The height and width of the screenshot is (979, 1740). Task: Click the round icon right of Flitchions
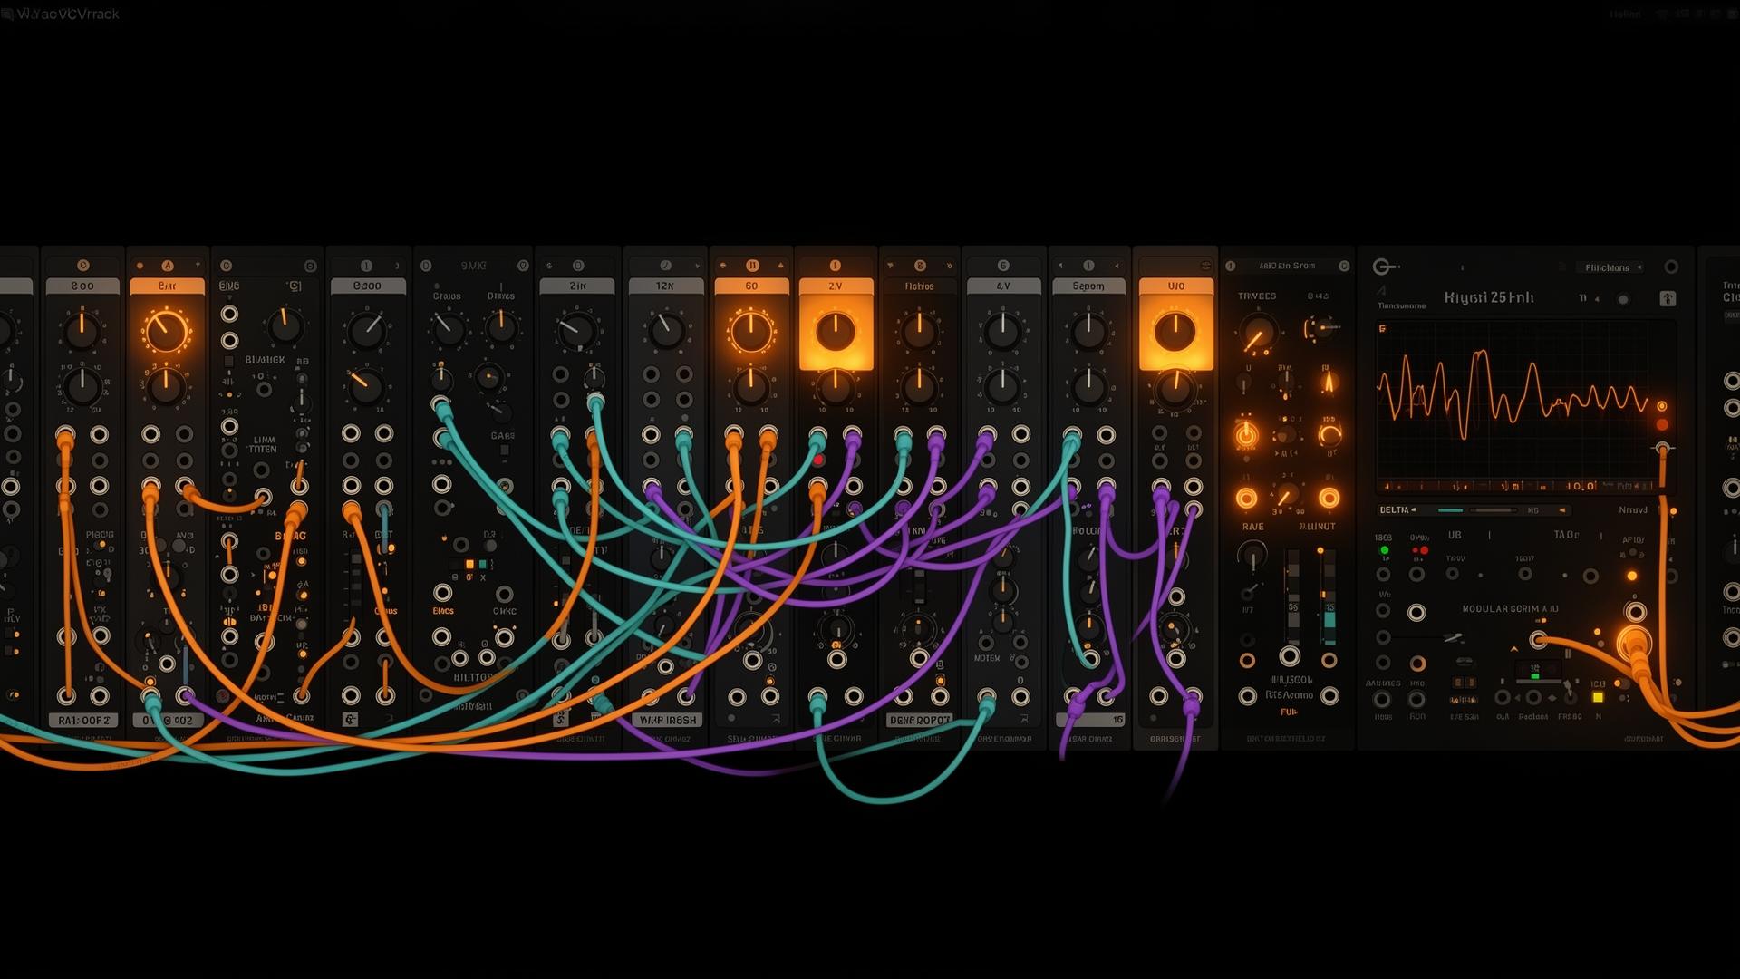pos(1671,267)
